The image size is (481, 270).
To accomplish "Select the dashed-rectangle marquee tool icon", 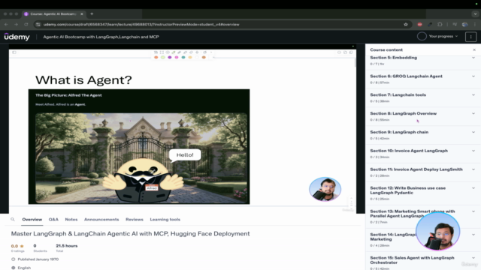I will pyautogui.click(x=162, y=52).
